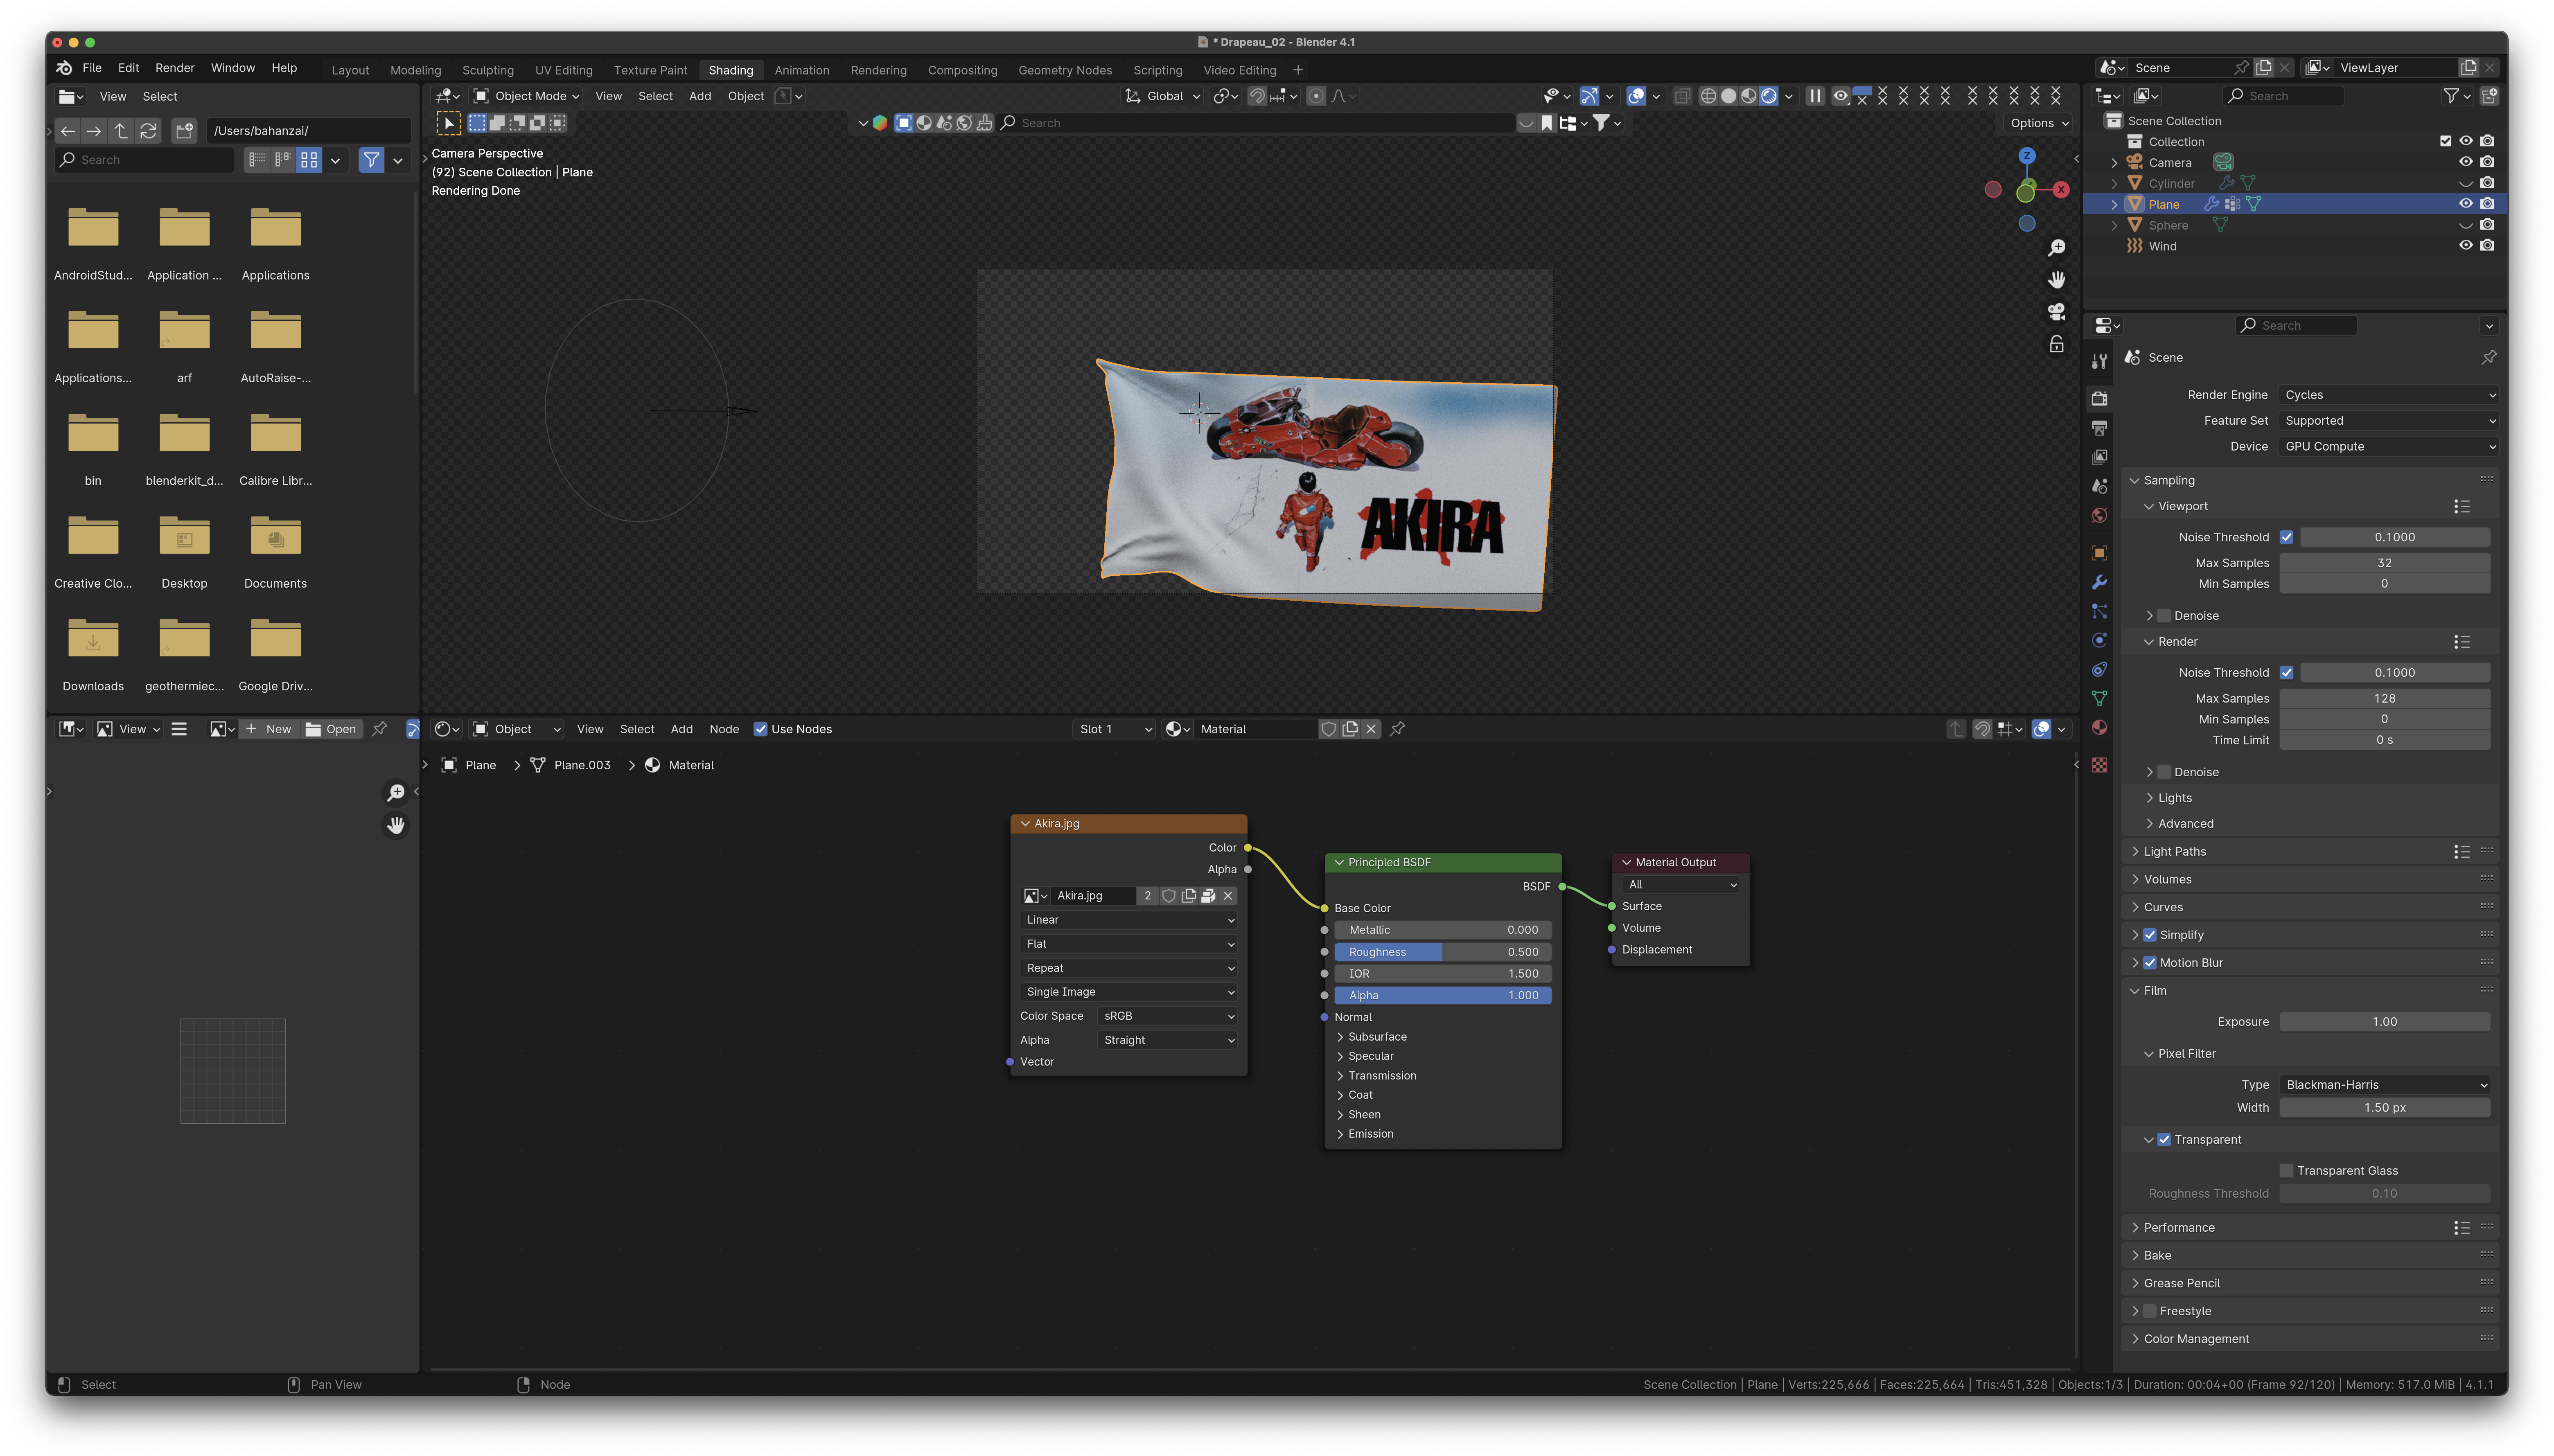Open the Particles properties tab
Screen dimensions: 2554x1456
(x=2099, y=611)
